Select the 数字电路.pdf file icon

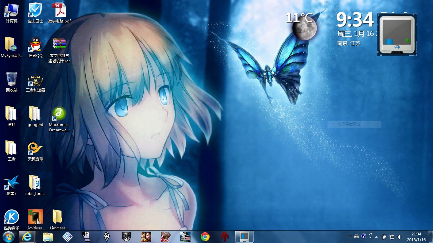pos(59,13)
